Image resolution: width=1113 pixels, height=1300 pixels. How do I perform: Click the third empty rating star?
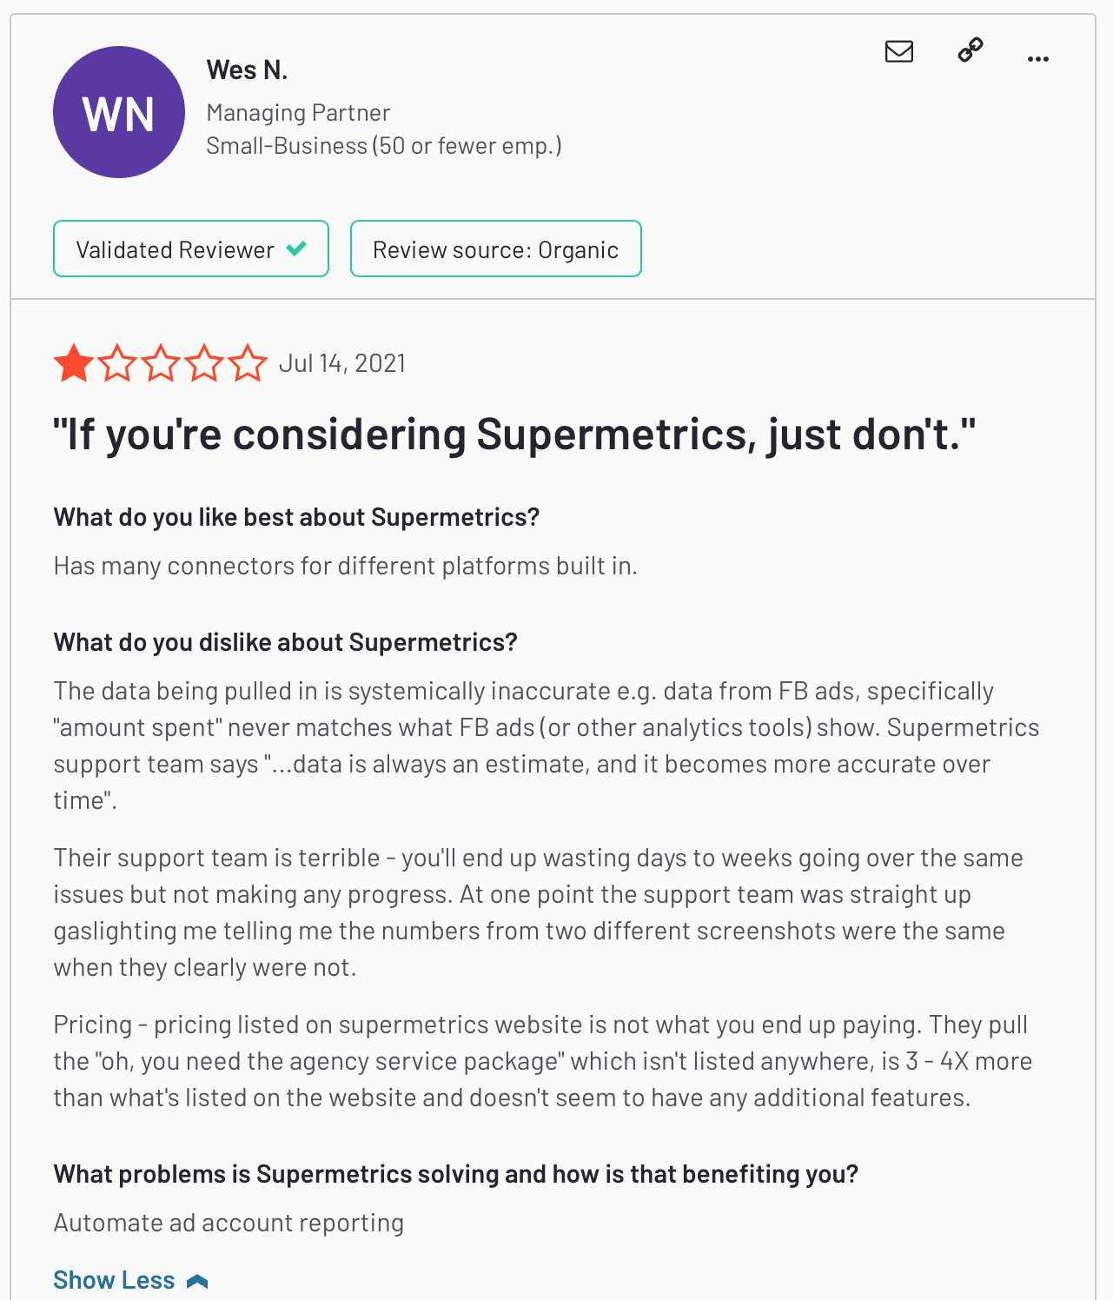(161, 363)
